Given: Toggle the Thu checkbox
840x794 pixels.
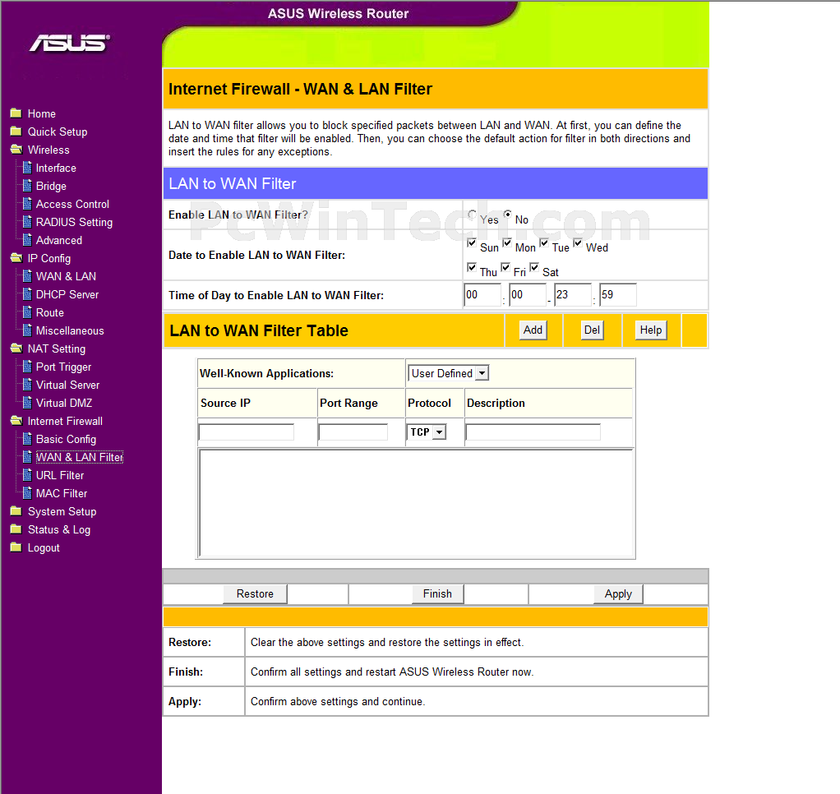Looking at the screenshot, I should pyautogui.click(x=472, y=267).
